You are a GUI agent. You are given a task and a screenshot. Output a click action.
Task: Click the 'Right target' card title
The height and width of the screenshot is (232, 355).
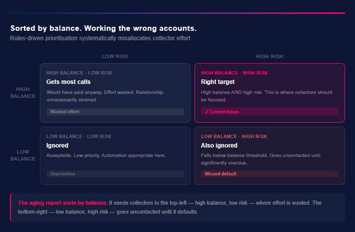218,81
